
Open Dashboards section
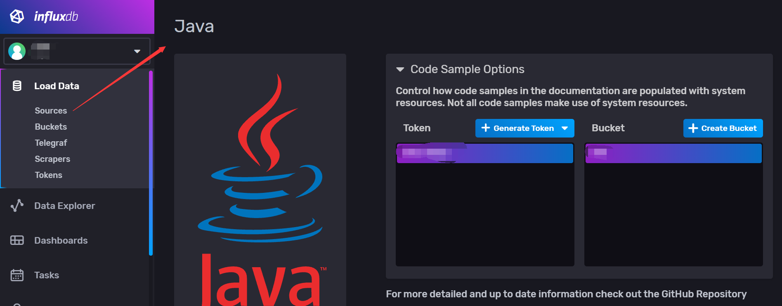(x=61, y=240)
